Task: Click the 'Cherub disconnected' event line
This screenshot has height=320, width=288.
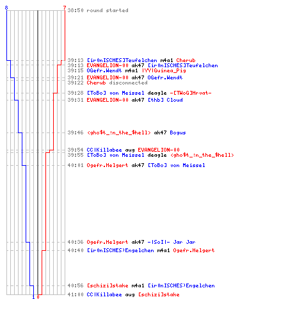Action: [x=117, y=83]
